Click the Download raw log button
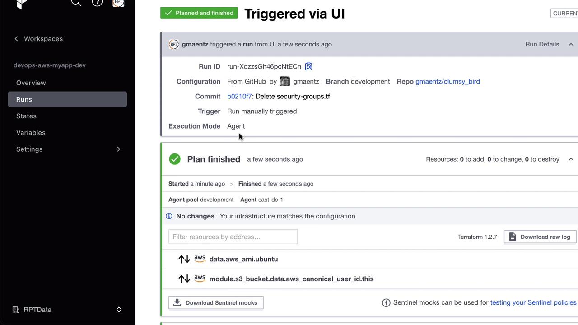Image resolution: width=578 pixels, height=325 pixels. point(540,237)
